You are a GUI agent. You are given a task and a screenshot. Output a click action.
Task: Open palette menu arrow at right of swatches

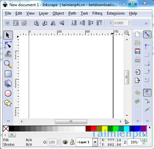pos(149,128)
